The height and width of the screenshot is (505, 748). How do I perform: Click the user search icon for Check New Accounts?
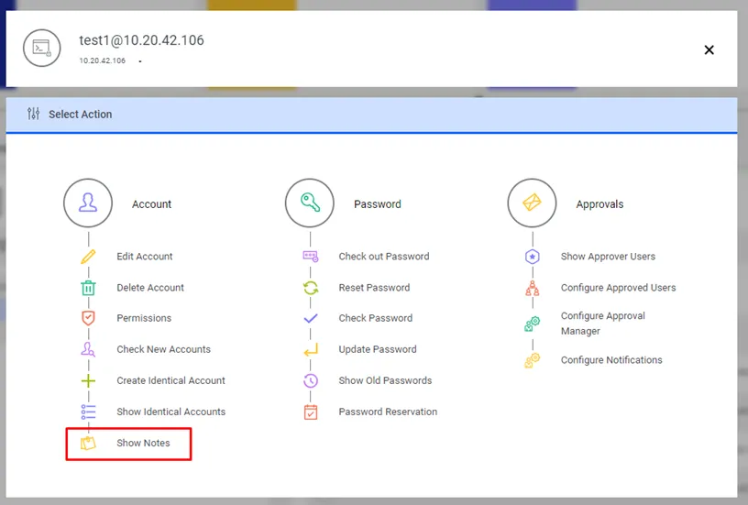88,349
